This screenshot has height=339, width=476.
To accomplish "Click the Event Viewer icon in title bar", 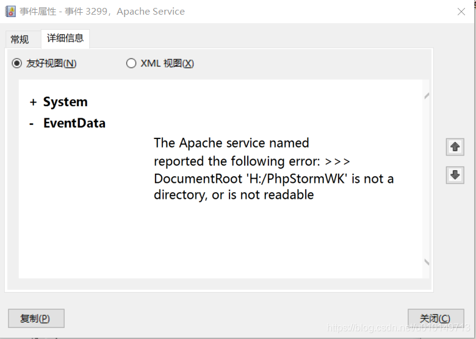I will click(x=10, y=12).
